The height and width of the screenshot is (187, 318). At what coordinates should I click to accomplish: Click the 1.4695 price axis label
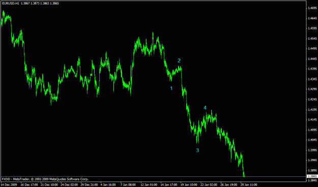tap(312, 8)
